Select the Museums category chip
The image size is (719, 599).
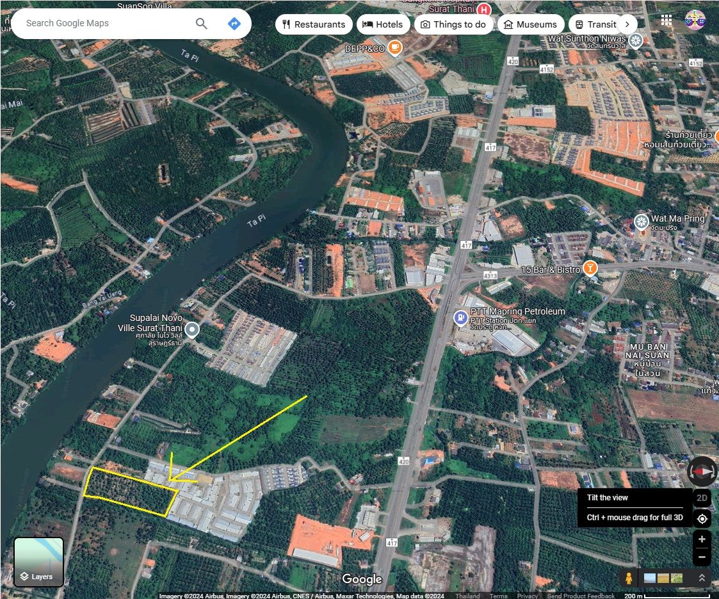[x=531, y=24]
